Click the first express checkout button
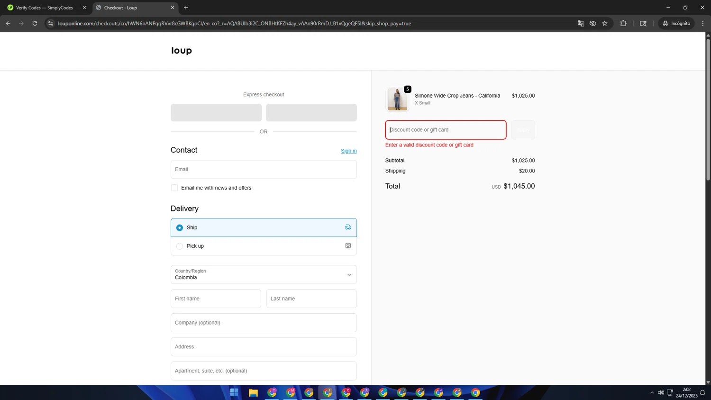This screenshot has width=711, height=400. click(216, 113)
